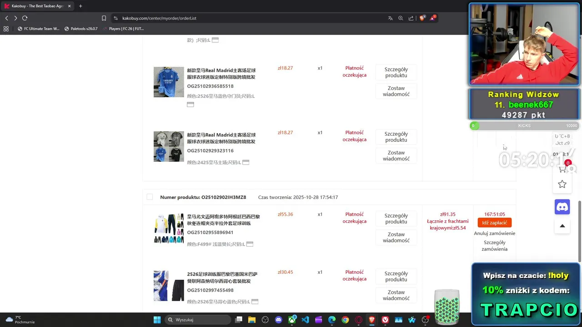Click the browser forward arrow

pyautogui.click(x=15, y=18)
